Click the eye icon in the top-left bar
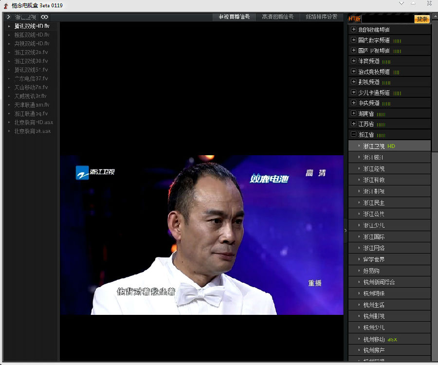The height and width of the screenshot is (365, 438). pos(45,16)
